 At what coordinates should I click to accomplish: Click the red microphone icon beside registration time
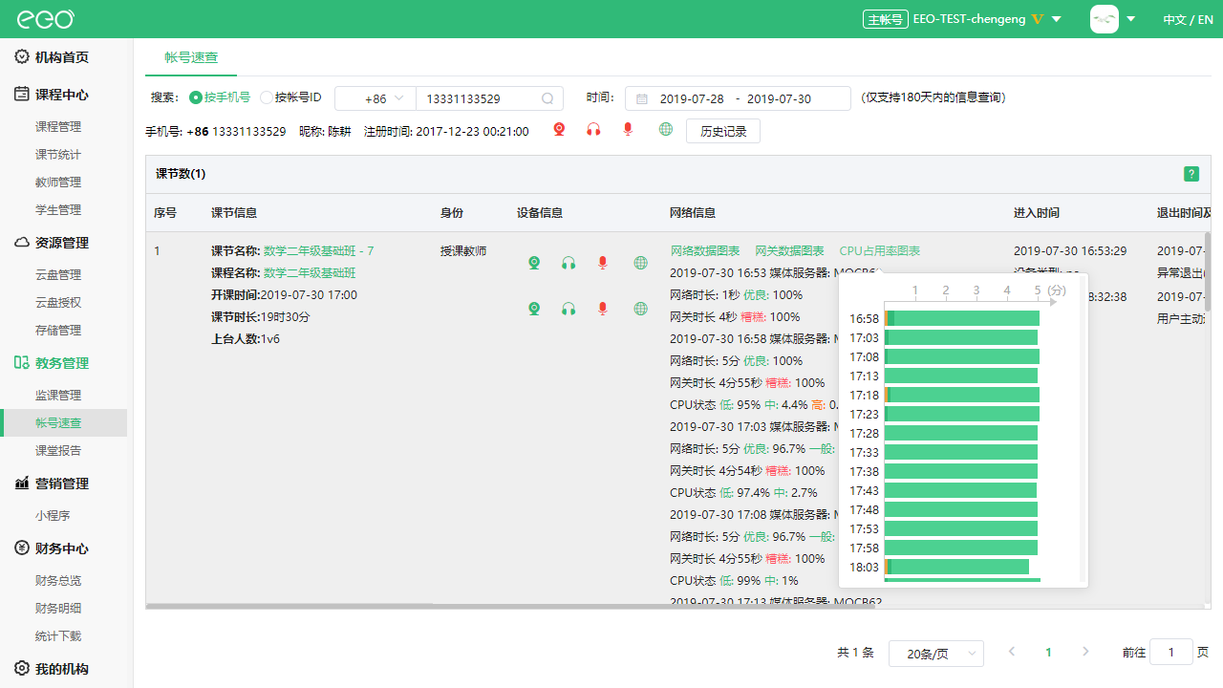[628, 130]
